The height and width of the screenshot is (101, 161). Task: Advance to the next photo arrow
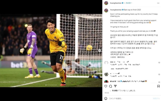click(x=99, y=50)
